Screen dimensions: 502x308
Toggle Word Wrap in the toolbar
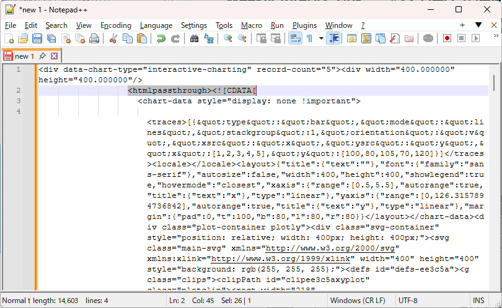tap(295, 38)
